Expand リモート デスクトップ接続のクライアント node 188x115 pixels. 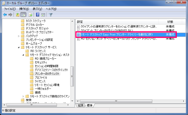pyautogui.click(x=23, y=96)
